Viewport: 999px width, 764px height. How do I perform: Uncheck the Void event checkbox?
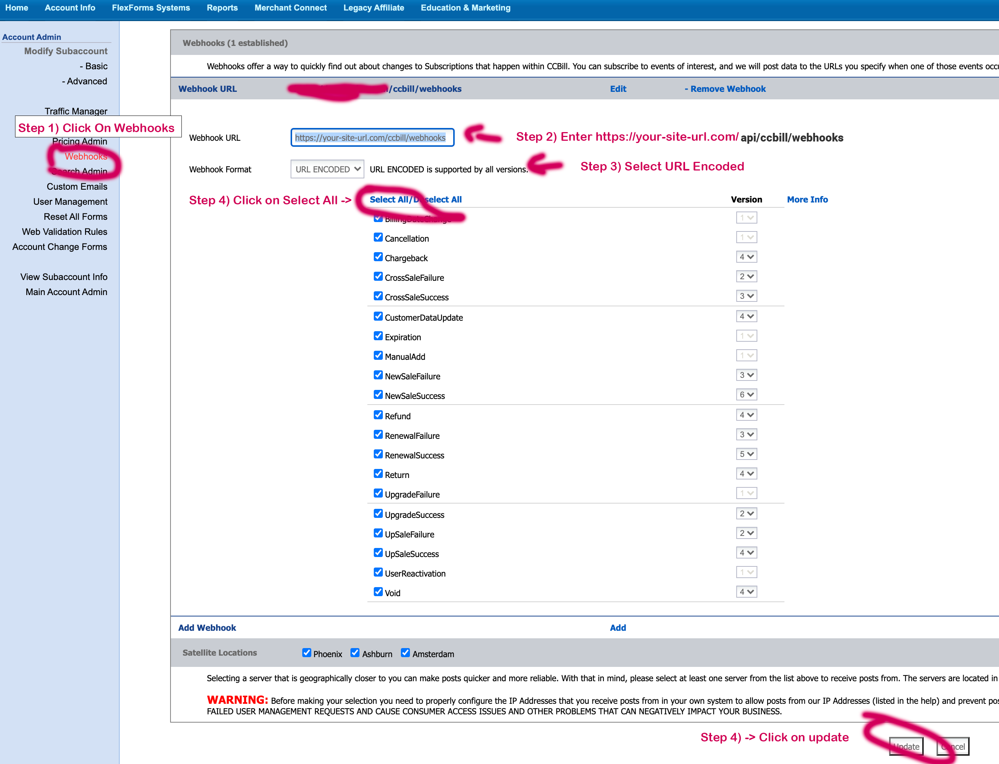(378, 592)
